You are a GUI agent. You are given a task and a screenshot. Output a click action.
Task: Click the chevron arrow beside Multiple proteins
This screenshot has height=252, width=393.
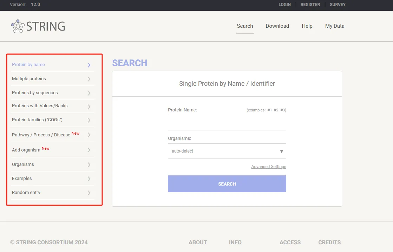[89, 79]
